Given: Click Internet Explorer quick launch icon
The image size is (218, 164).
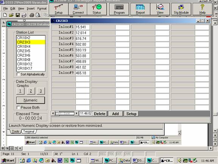Looking at the screenshot, I should 29,161.
